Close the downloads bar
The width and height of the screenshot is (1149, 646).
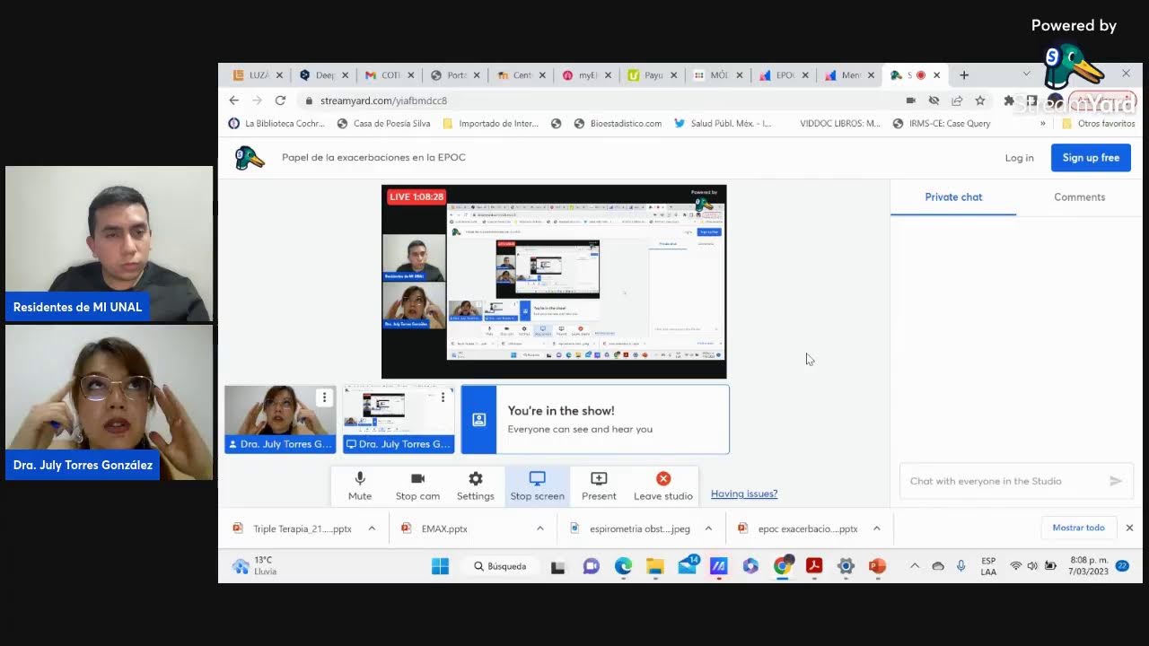(1129, 528)
